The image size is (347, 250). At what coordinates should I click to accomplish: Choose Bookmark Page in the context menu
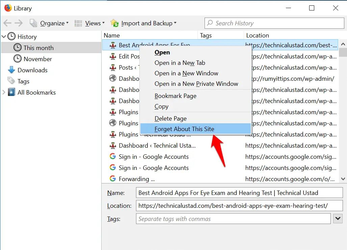click(x=196, y=96)
